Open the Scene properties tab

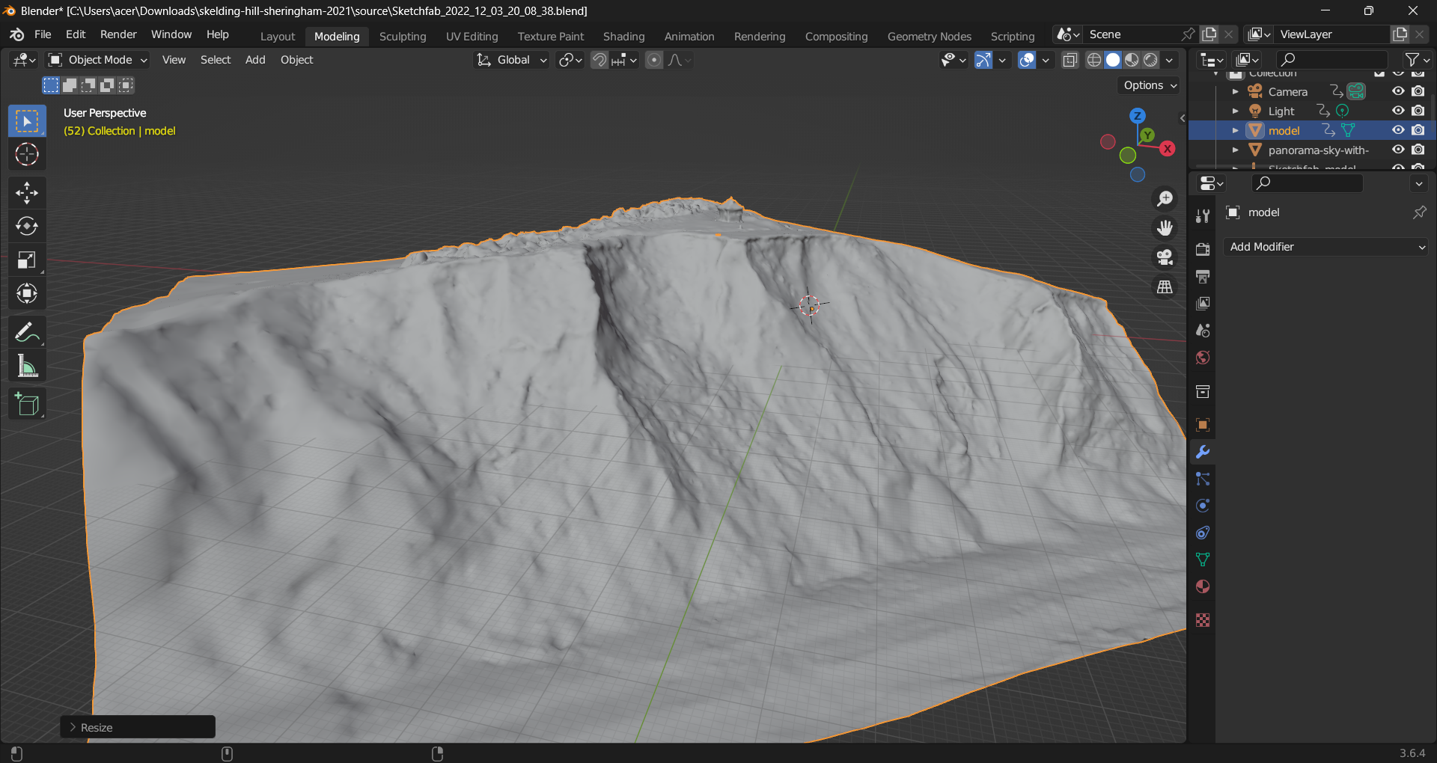tap(1203, 330)
